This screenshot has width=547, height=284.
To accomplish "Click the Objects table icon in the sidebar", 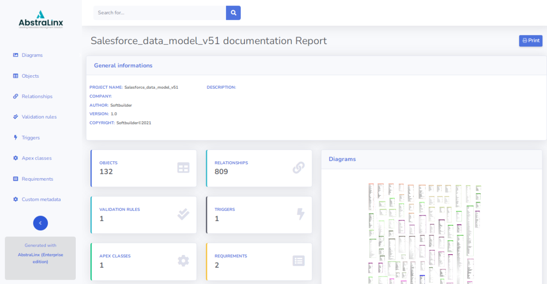I will [16, 76].
